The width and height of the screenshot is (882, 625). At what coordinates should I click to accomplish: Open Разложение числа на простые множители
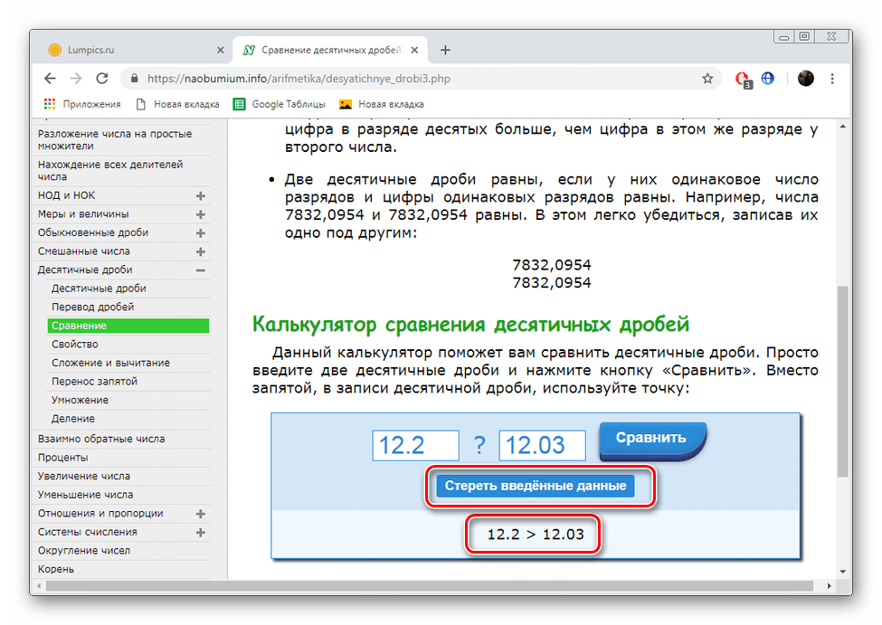tap(115, 139)
